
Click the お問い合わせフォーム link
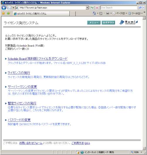tap(31, 143)
